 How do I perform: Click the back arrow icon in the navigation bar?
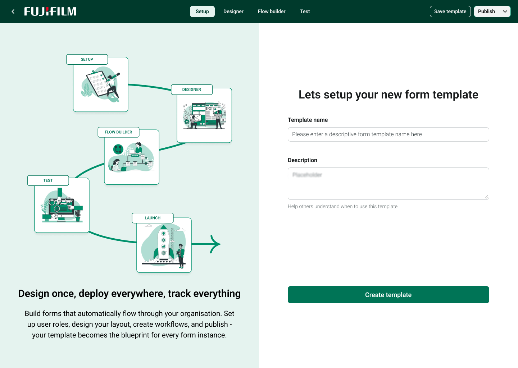coord(13,11)
